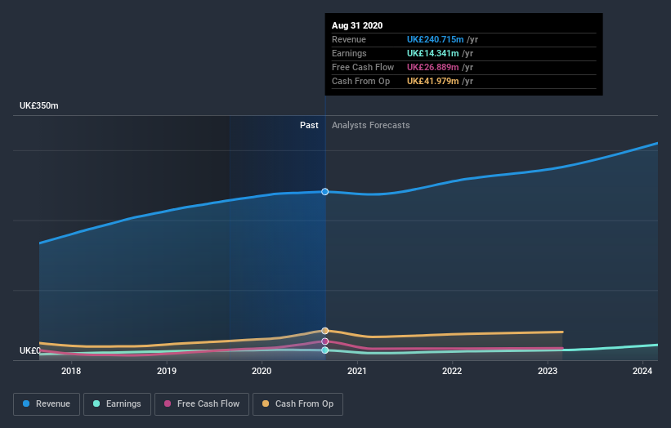Click the UK£26.889m free cash flow value
Viewport: 671px width, 428px height.
432,67
